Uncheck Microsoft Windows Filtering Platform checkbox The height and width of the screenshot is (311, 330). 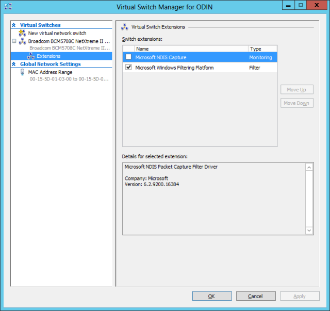click(128, 67)
